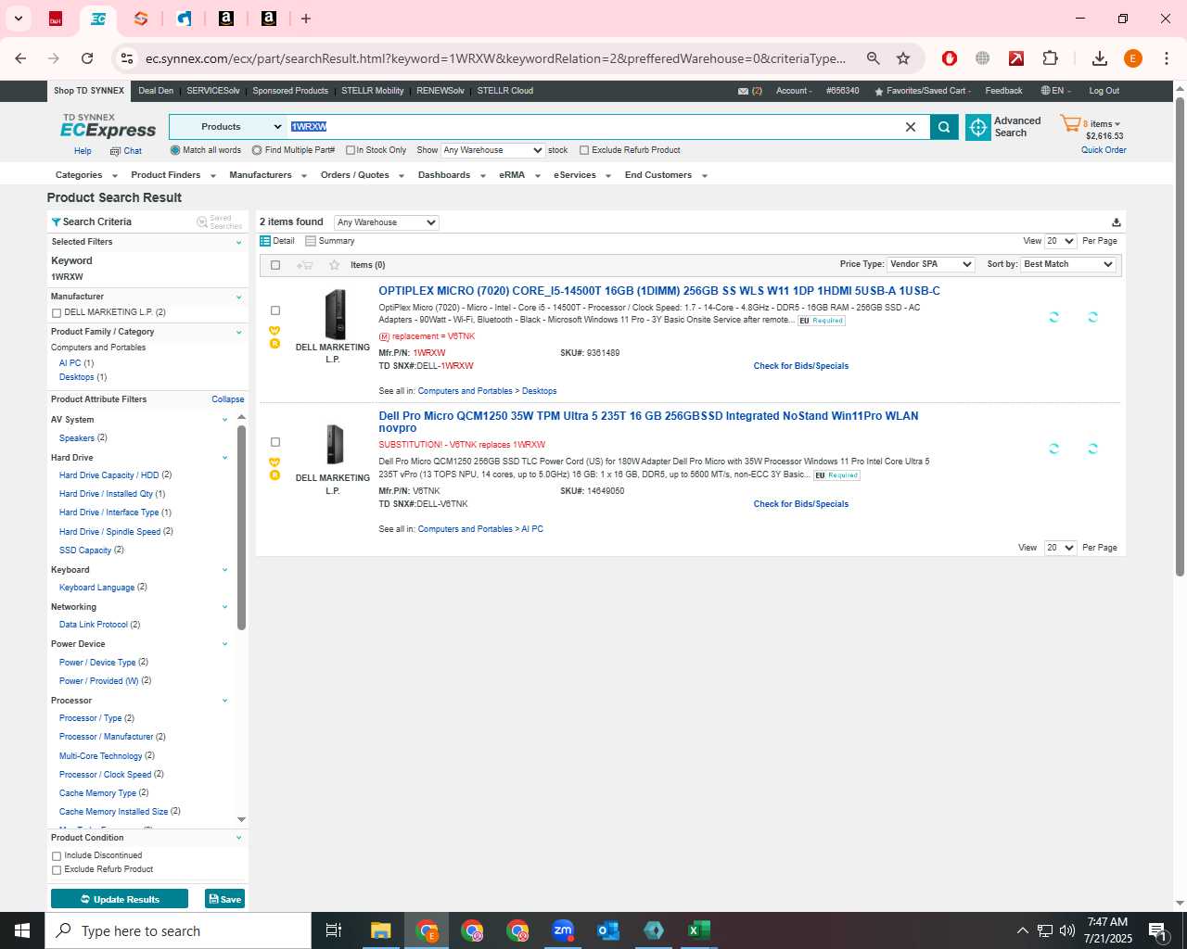Click the download results icon
This screenshot has height=949, width=1187.
pos(1116,222)
